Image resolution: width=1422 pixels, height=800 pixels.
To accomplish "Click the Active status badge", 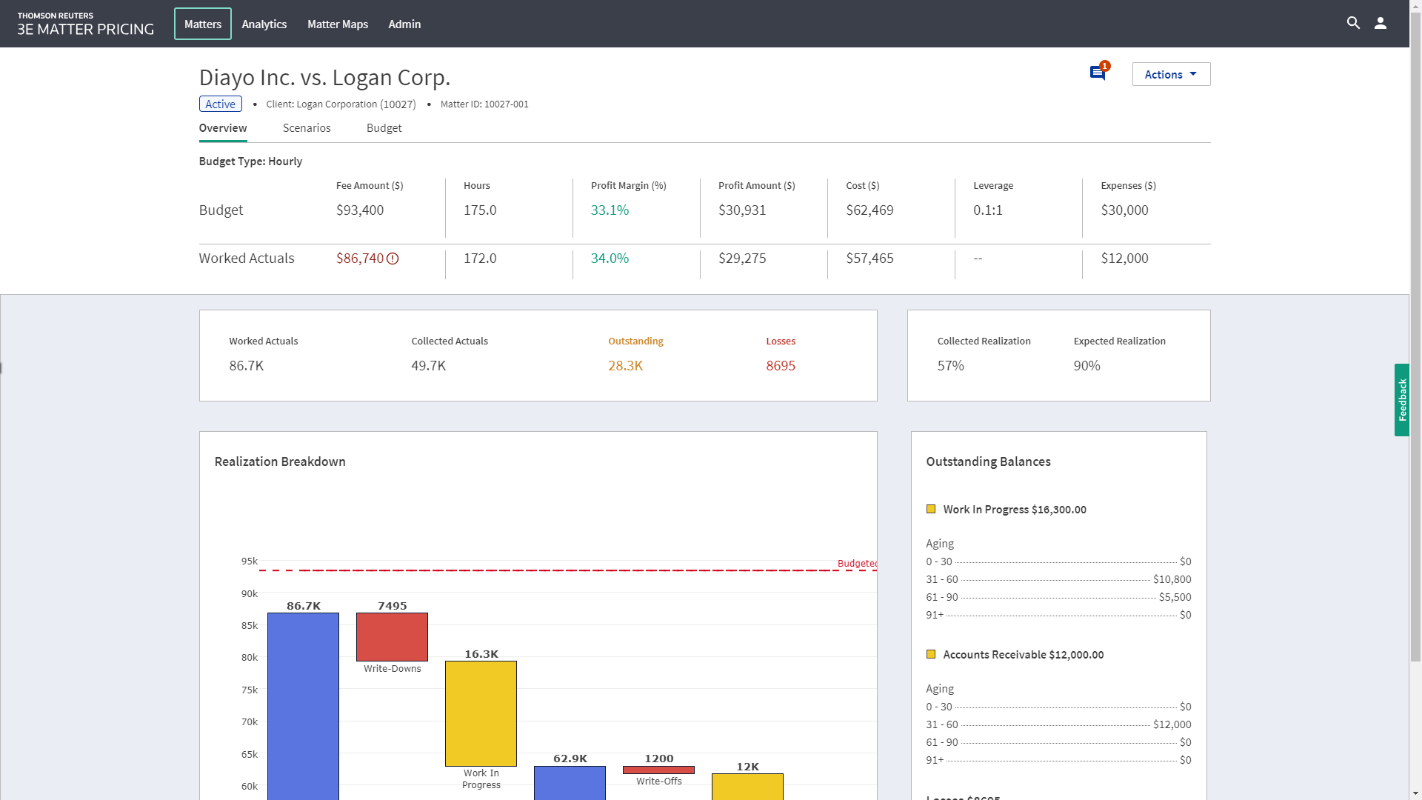I will coord(220,104).
